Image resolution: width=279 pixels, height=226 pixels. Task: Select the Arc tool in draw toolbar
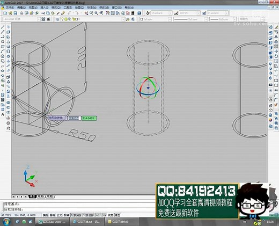click(x=3, y=52)
